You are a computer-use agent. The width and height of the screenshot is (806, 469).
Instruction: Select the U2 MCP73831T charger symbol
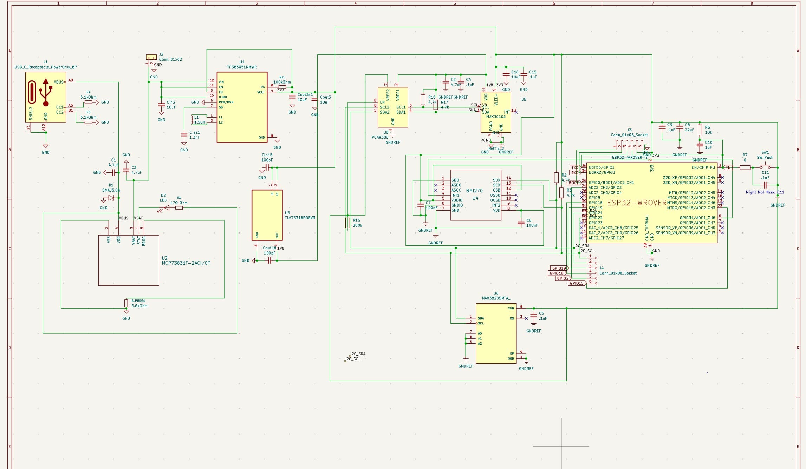[129, 260]
